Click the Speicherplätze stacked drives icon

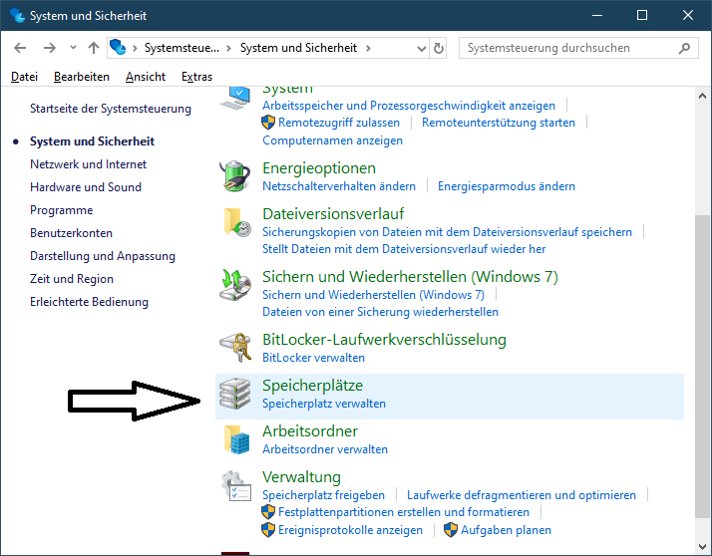(x=234, y=394)
